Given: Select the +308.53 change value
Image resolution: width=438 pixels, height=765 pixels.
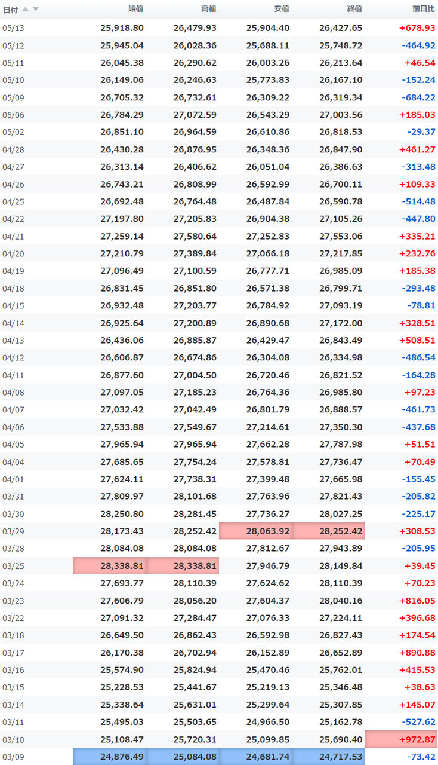Looking at the screenshot, I should pos(417,531).
